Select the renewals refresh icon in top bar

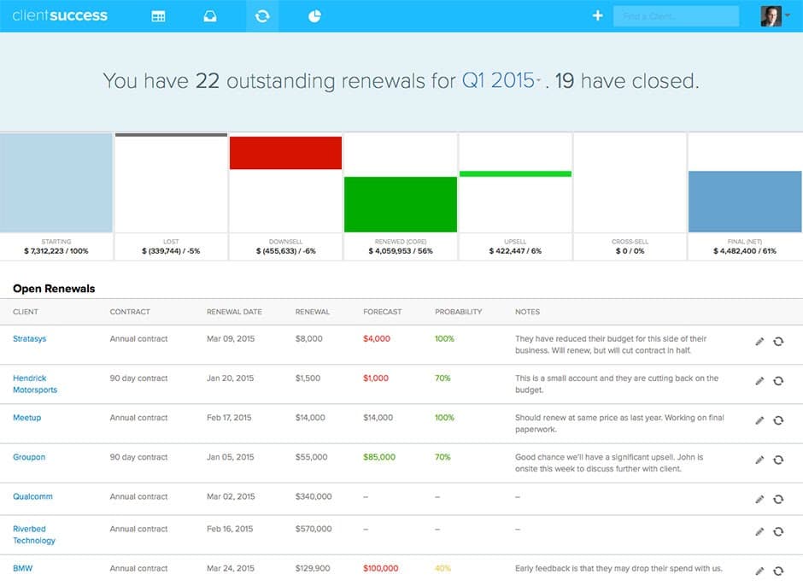pyautogui.click(x=262, y=16)
